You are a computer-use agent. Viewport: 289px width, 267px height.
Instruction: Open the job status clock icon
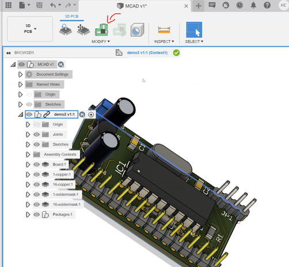point(239,5)
